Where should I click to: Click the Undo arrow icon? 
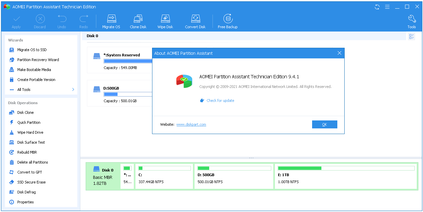coord(62,19)
